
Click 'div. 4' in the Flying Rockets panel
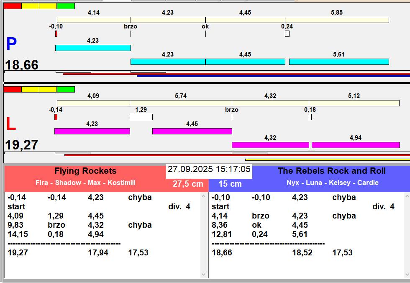click(179, 207)
